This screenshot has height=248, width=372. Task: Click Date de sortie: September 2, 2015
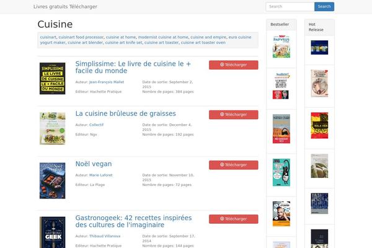pyautogui.click(x=168, y=84)
